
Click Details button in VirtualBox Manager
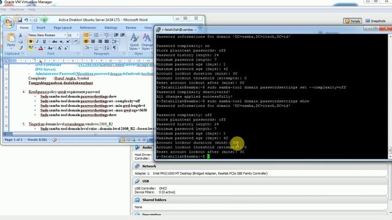353,21
